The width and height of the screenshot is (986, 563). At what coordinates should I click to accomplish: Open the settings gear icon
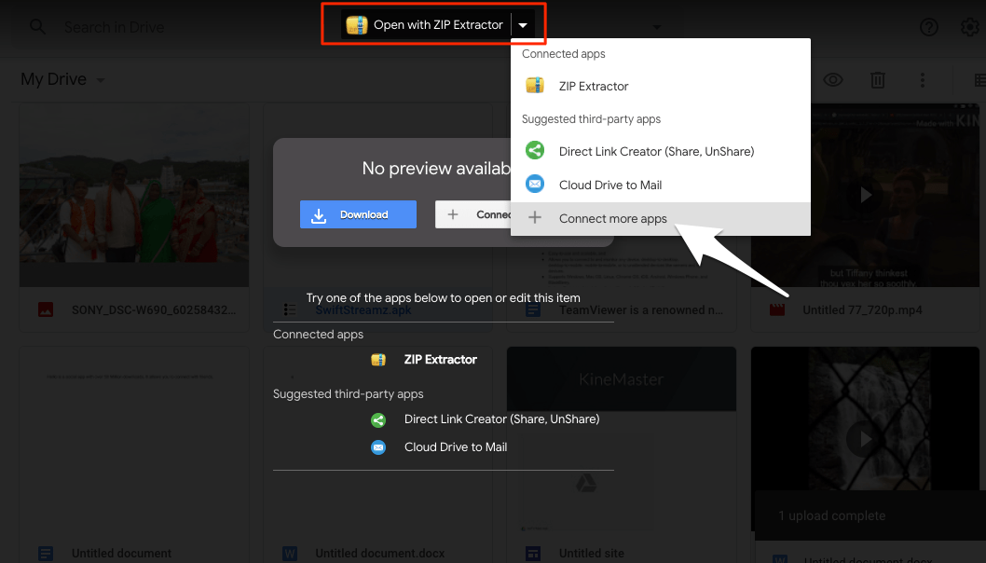click(969, 27)
